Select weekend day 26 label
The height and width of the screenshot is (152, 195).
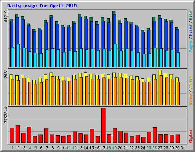tap(154, 148)
